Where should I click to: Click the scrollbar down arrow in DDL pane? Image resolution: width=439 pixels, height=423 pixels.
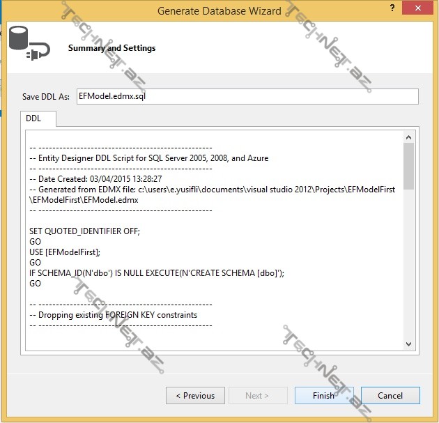click(408, 344)
